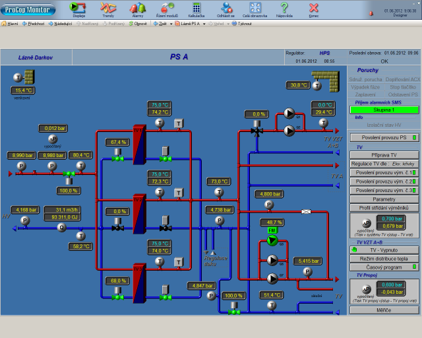Toggle Časový program indicator
This screenshot has height=338, width=422.
415,267
